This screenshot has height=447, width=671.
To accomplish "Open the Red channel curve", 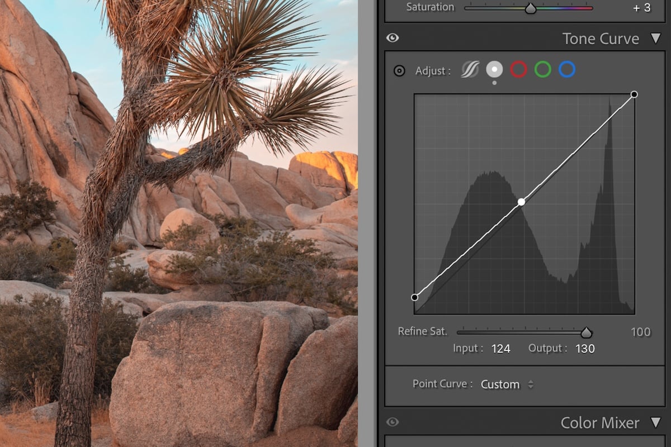I will (518, 69).
